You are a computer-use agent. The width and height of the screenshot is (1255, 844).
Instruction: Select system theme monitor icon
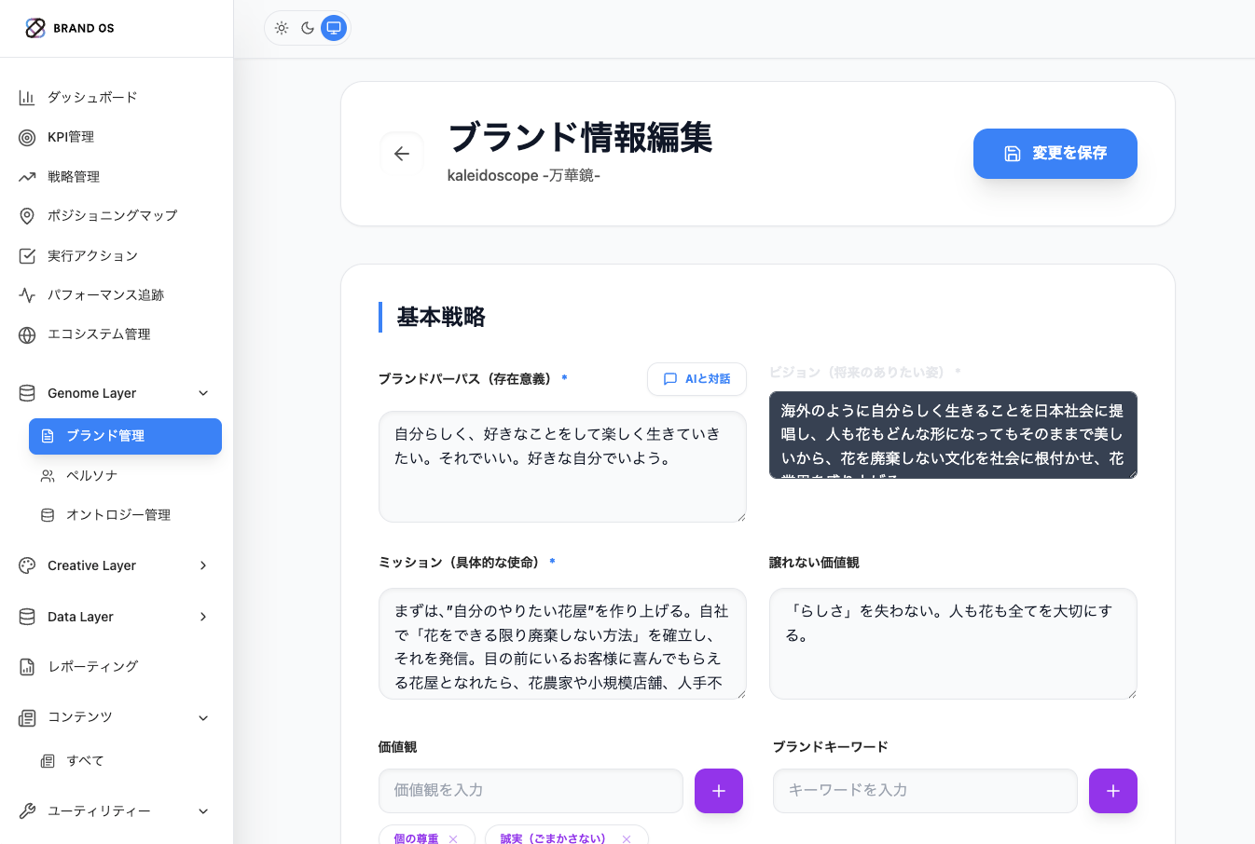pyautogui.click(x=334, y=28)
